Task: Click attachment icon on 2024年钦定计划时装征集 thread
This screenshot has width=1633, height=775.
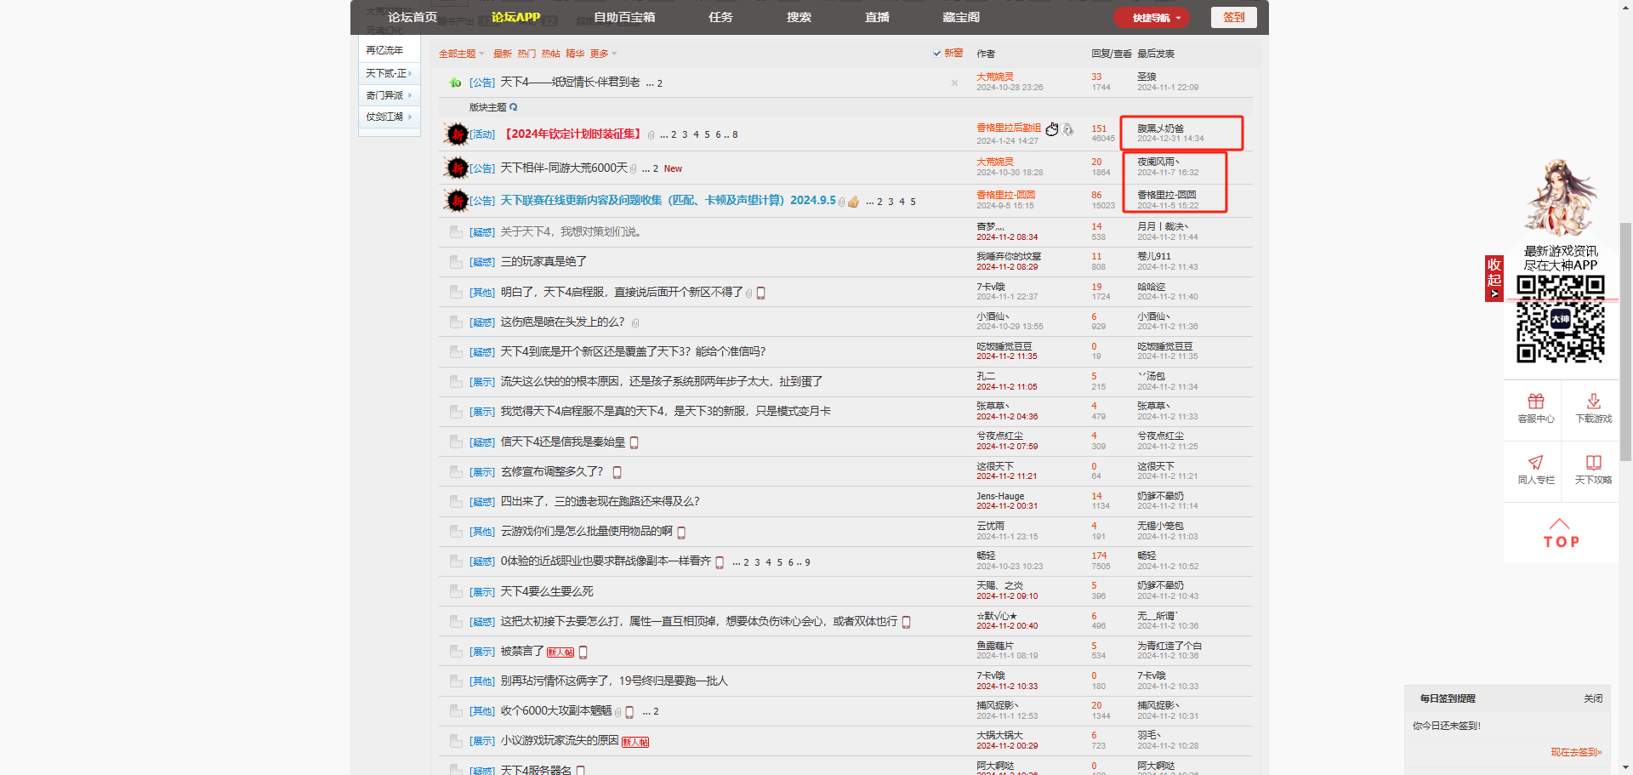Action: [651, 135]
